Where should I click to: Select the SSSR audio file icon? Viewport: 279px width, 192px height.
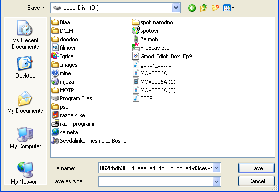[x=136, y=98]
